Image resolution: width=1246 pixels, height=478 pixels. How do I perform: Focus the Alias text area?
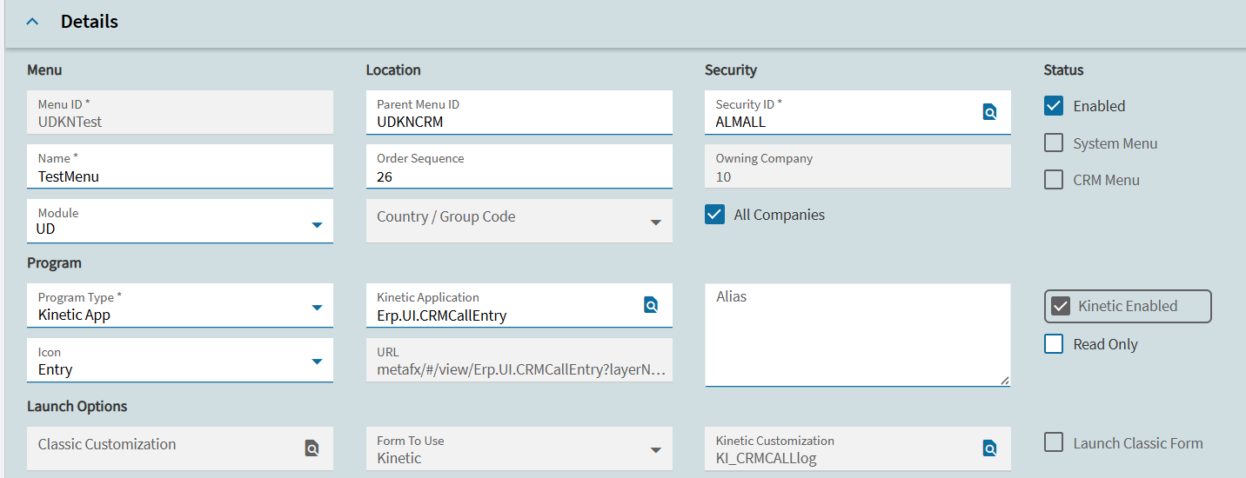(857, 339)
